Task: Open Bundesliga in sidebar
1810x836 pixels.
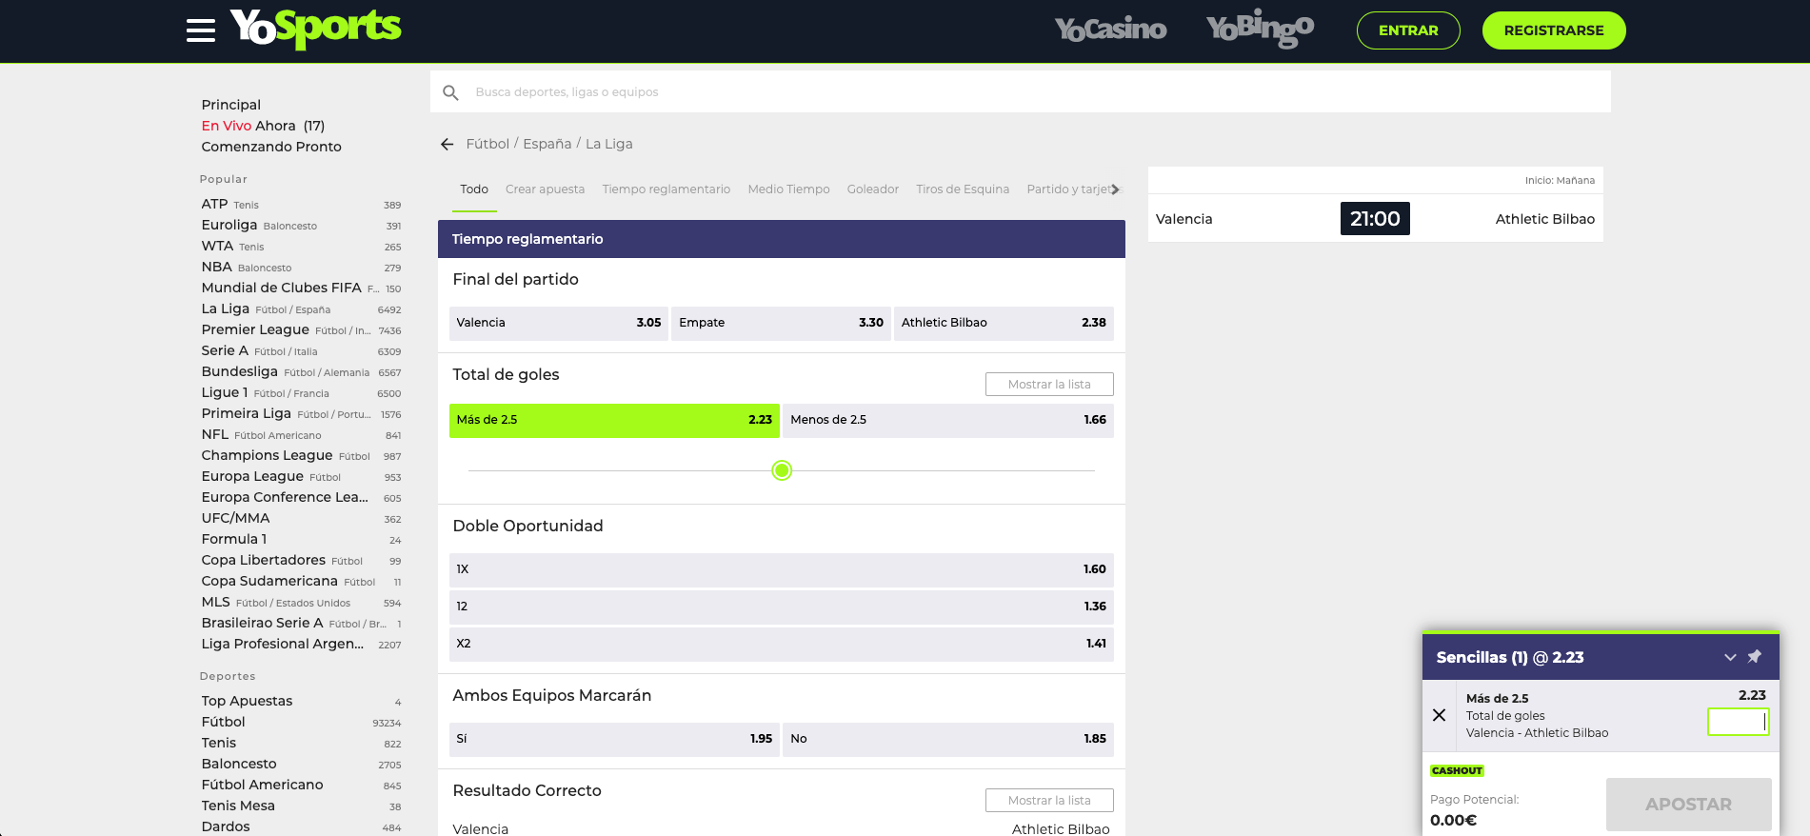Action: (x=301, y=371)
